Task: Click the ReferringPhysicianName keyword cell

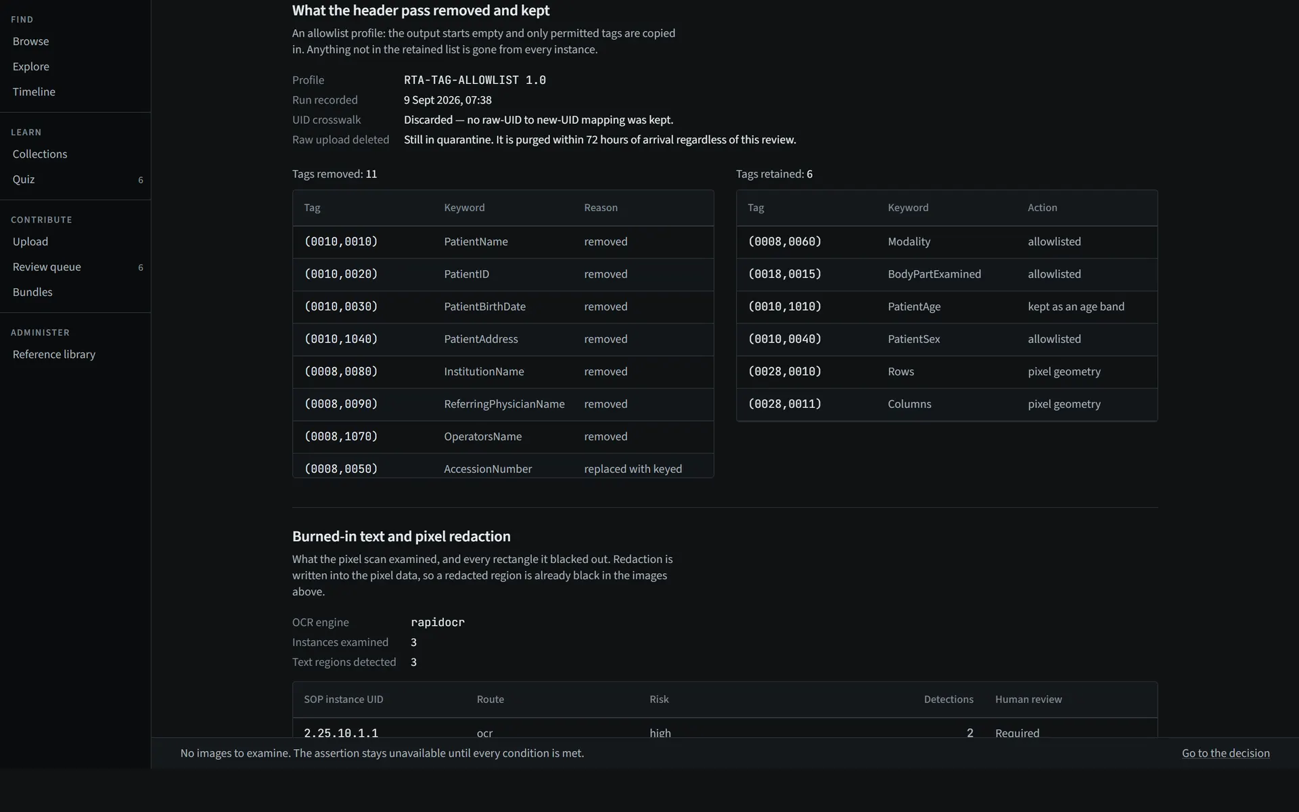Action: [x=505, y=404]
